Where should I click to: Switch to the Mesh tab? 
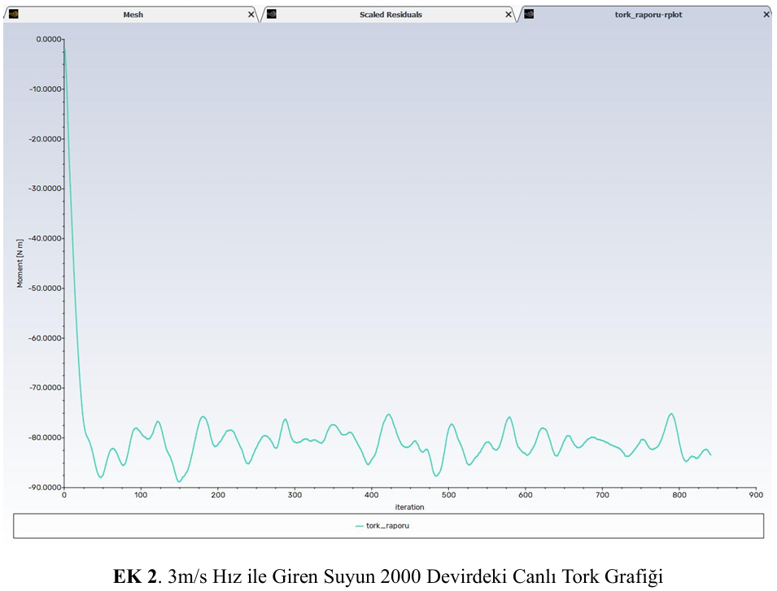coord(133,15)
